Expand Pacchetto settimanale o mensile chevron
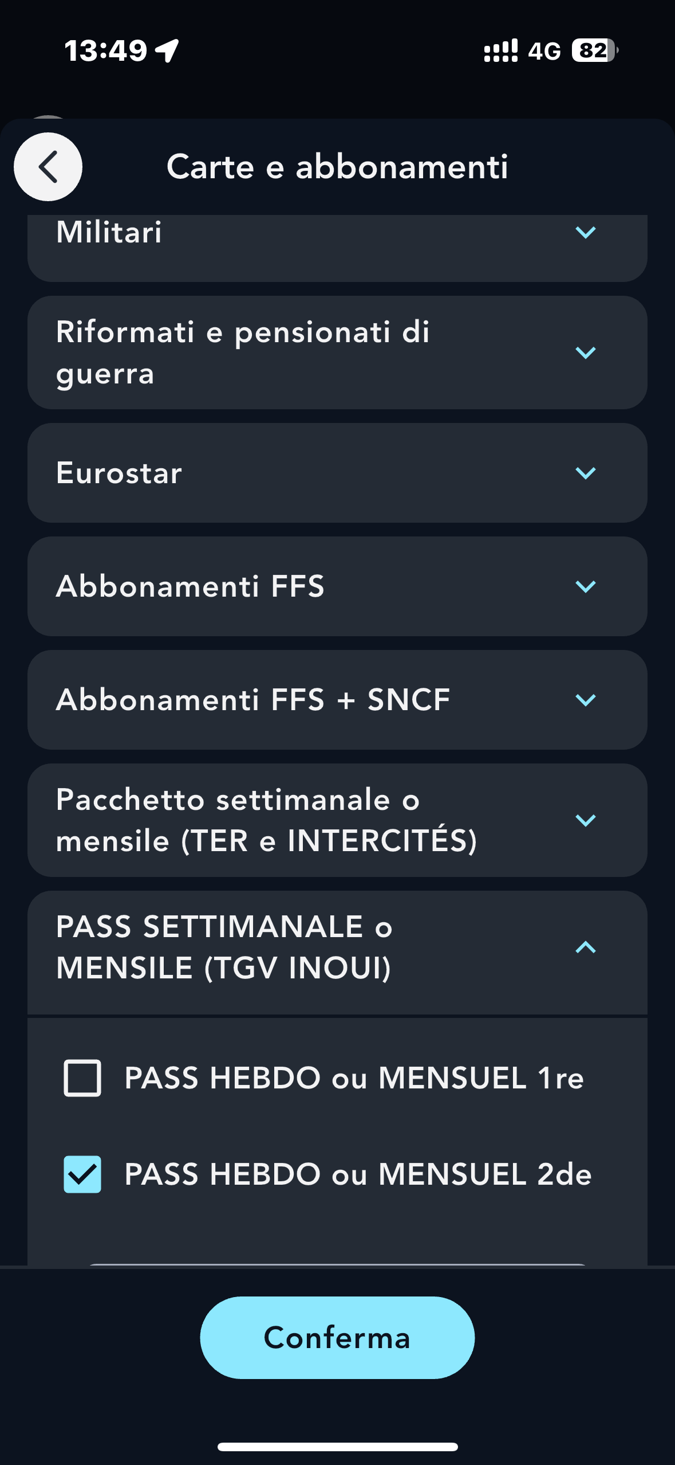The width and height of the screenshot is (675, 1465). coord(585,820)
